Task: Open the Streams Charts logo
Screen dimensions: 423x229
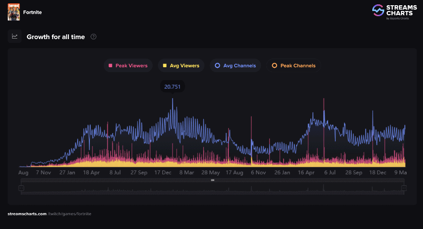Action: [x=394, y=12]
